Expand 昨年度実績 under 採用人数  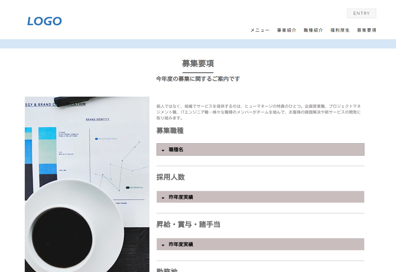(x=260, y=197)
